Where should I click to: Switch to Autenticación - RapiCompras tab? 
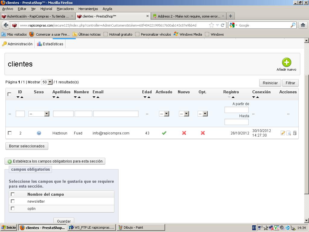click(x=37, y=16)
